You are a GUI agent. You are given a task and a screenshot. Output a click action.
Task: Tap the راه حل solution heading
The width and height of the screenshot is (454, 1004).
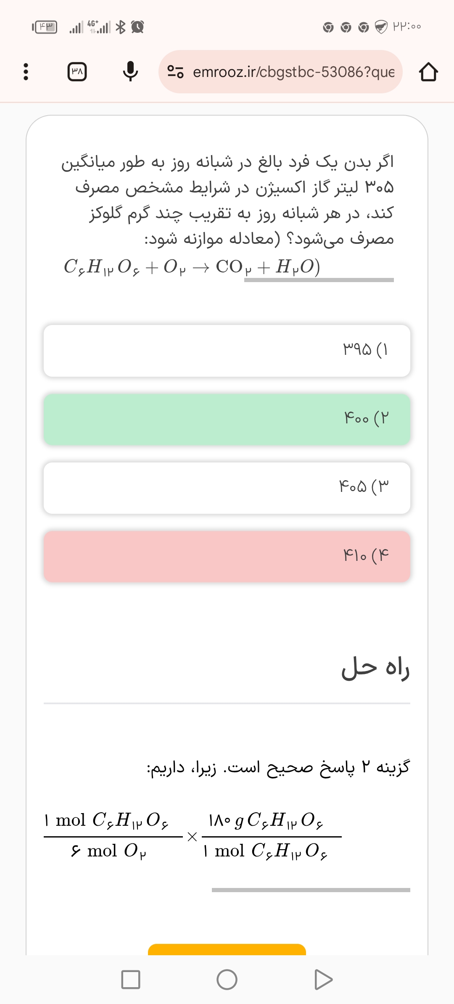(x=375, y=668)
